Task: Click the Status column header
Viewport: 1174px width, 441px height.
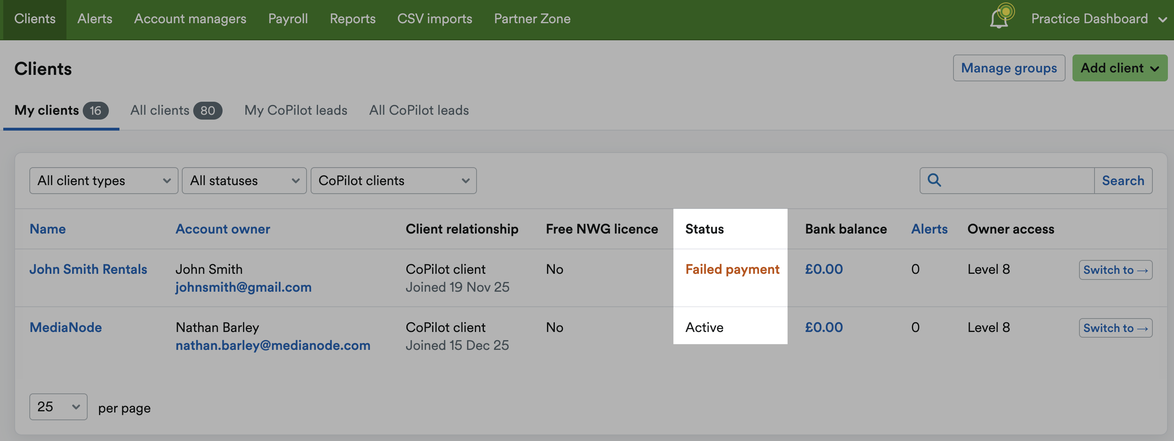Action: [x=704, y=229]
